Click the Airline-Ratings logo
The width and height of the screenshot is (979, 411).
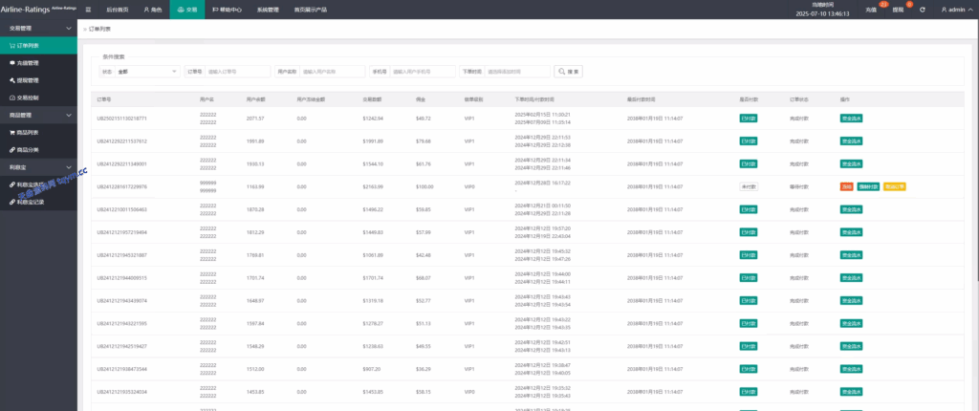pyautogui.click(x=38, y=10)
